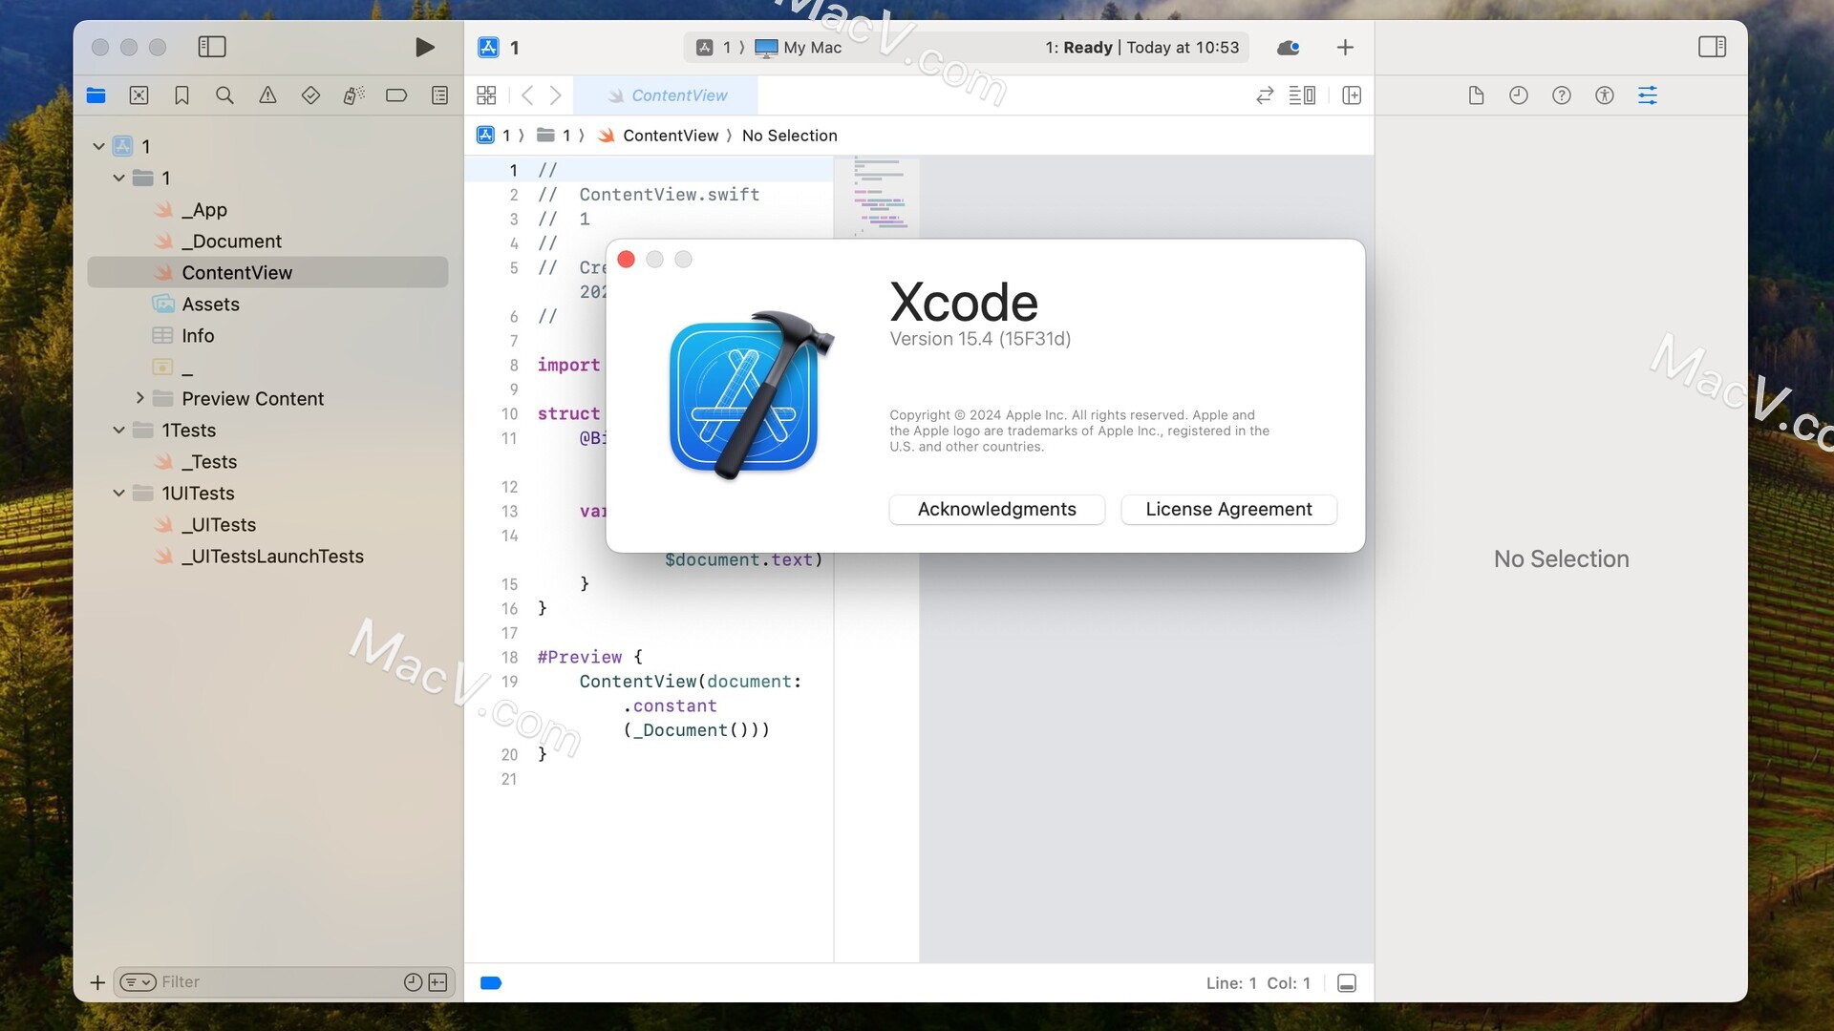Show the Attributes inspector sliders icon
Viewport: 1834px width, 1031px height.
point(1648,95)
